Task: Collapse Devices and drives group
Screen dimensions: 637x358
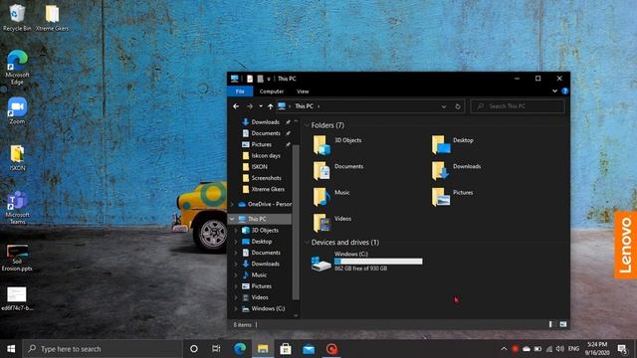Action: tap(308, 243)
